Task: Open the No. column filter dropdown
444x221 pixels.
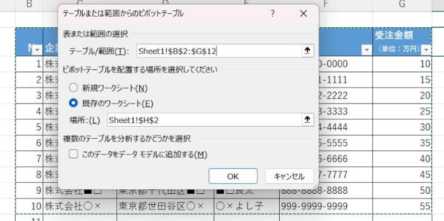Action: (x=37, y=50)
